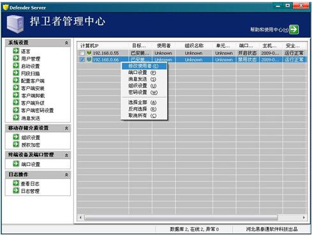
Task: Click the green arrow icon beside 用户管理
Action: tap(16, 58)
